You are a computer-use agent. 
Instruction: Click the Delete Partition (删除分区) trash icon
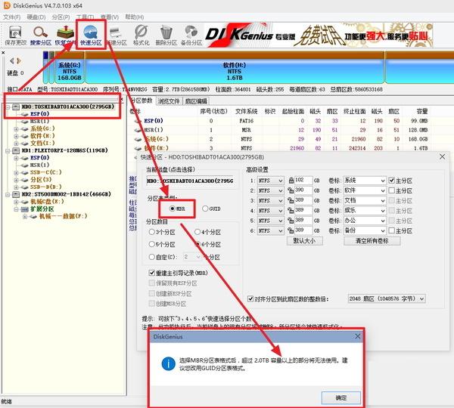click(166, 36)
